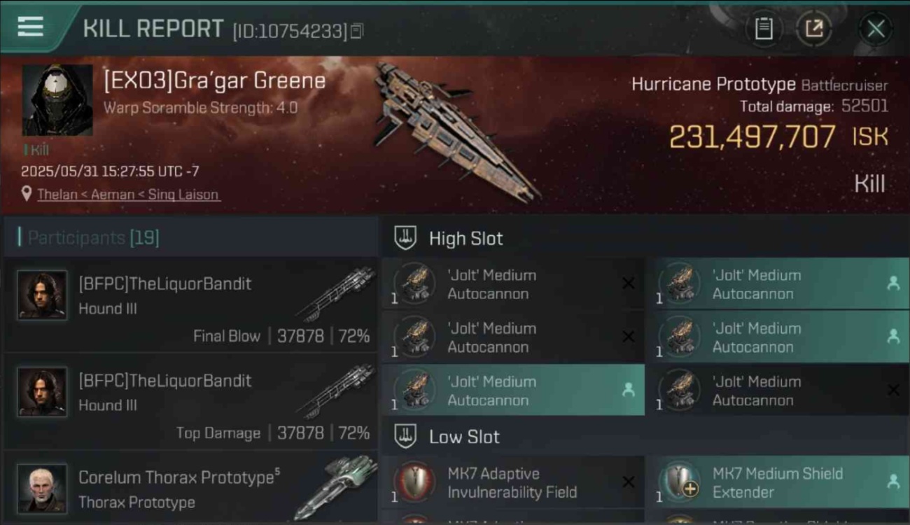
Task: Open the clipboard copy report icon
Action: (764, 29)
